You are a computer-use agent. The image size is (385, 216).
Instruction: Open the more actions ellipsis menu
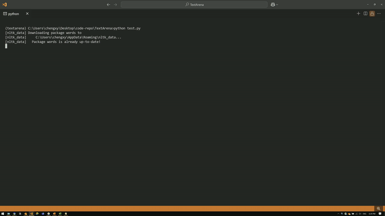379,13
